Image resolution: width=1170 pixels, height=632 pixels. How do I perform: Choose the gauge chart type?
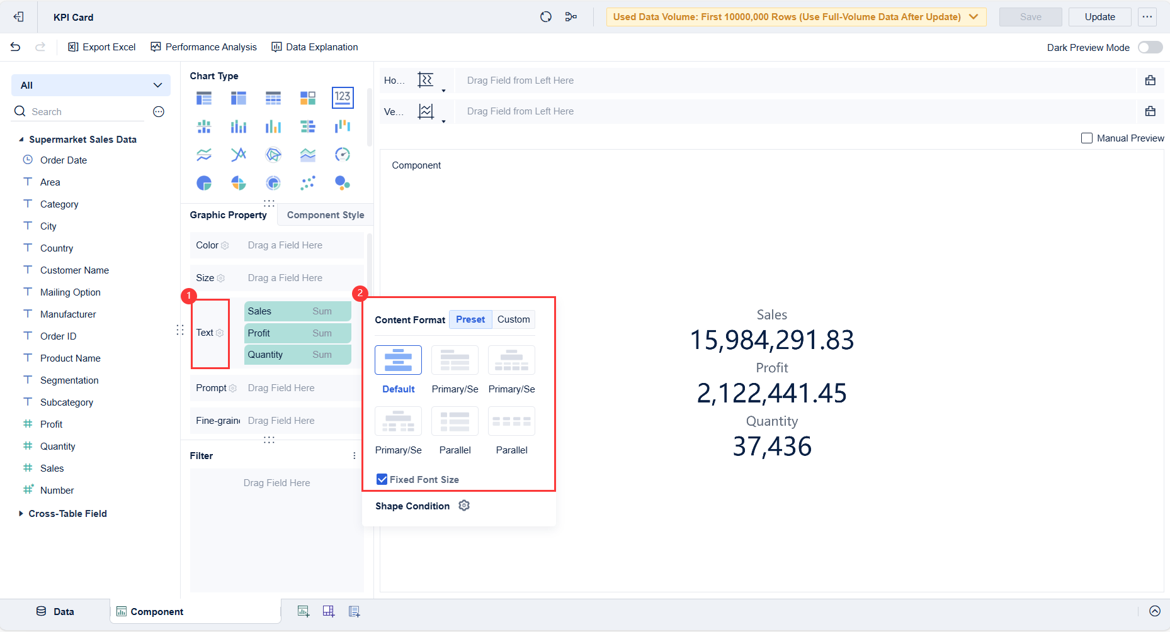pyautogui.click(x=343, y=154)
